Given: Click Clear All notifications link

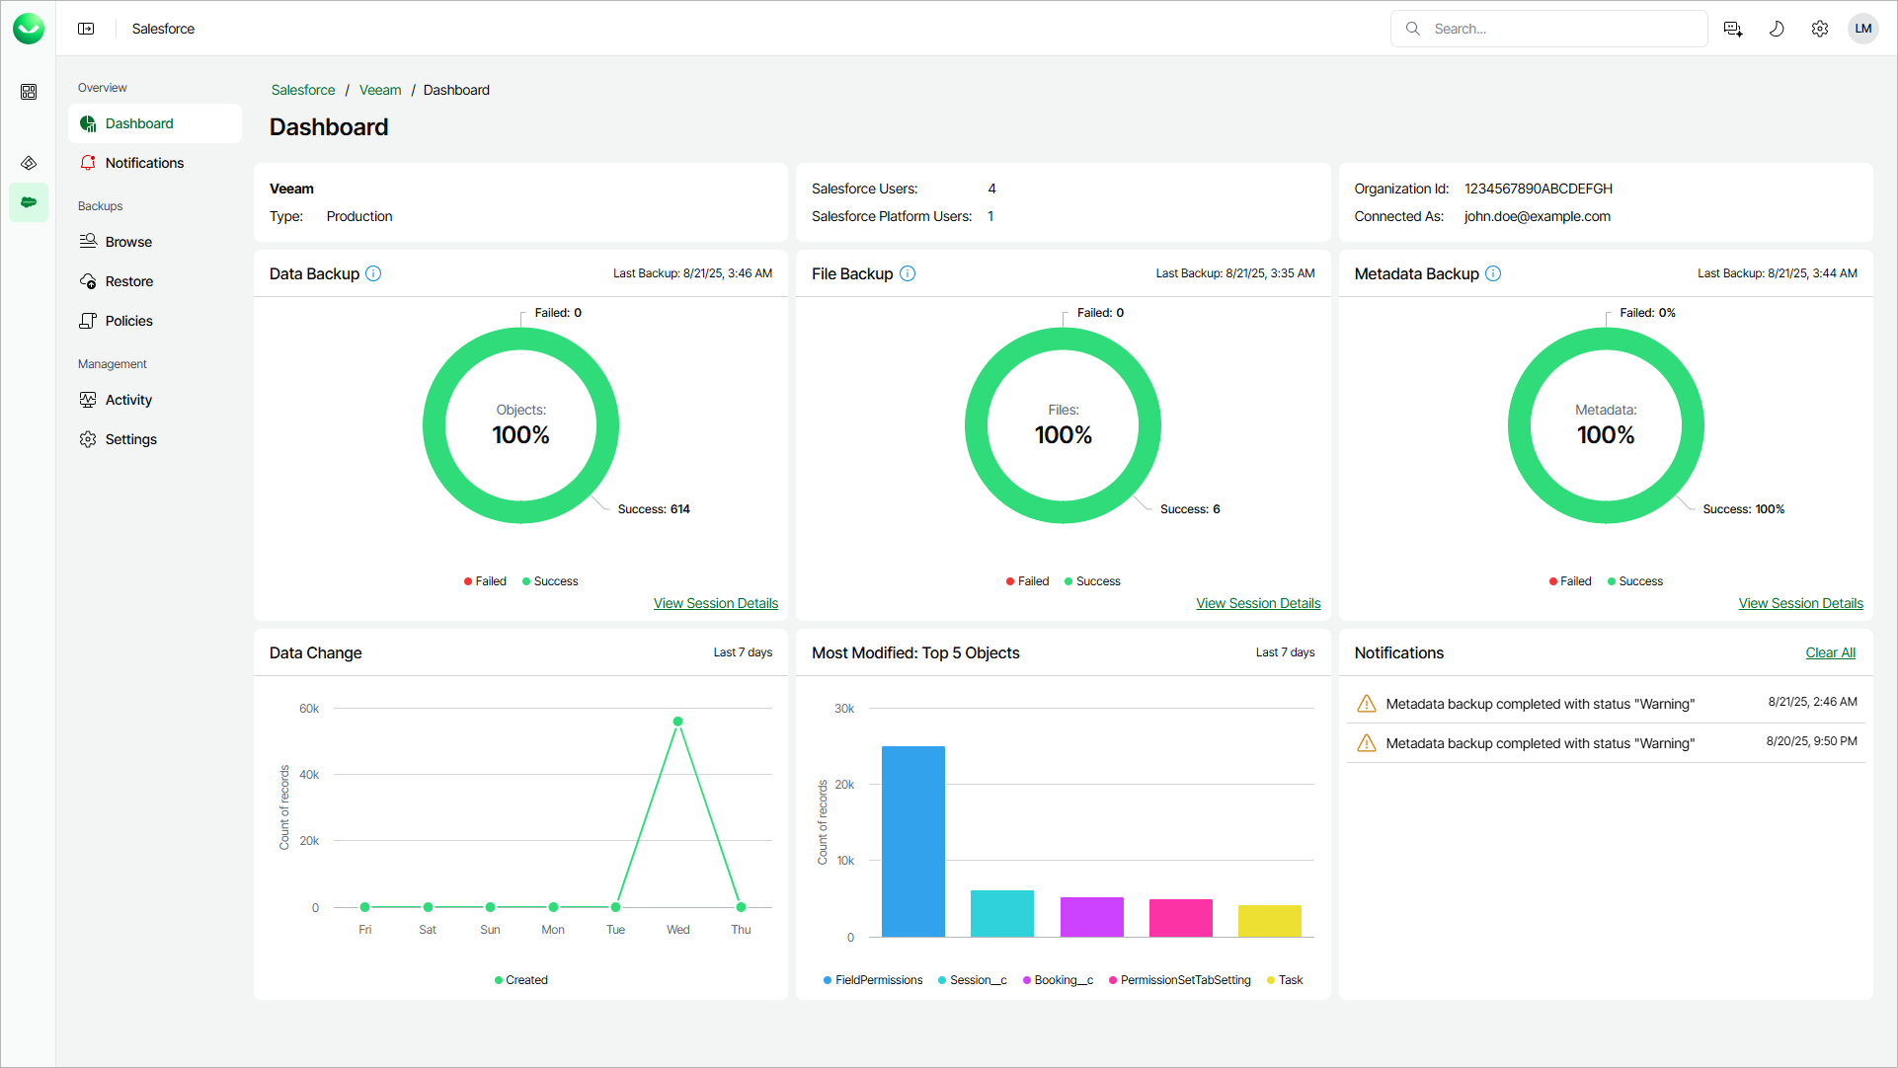Looking at the screenshot, I should click(1830, 652).
